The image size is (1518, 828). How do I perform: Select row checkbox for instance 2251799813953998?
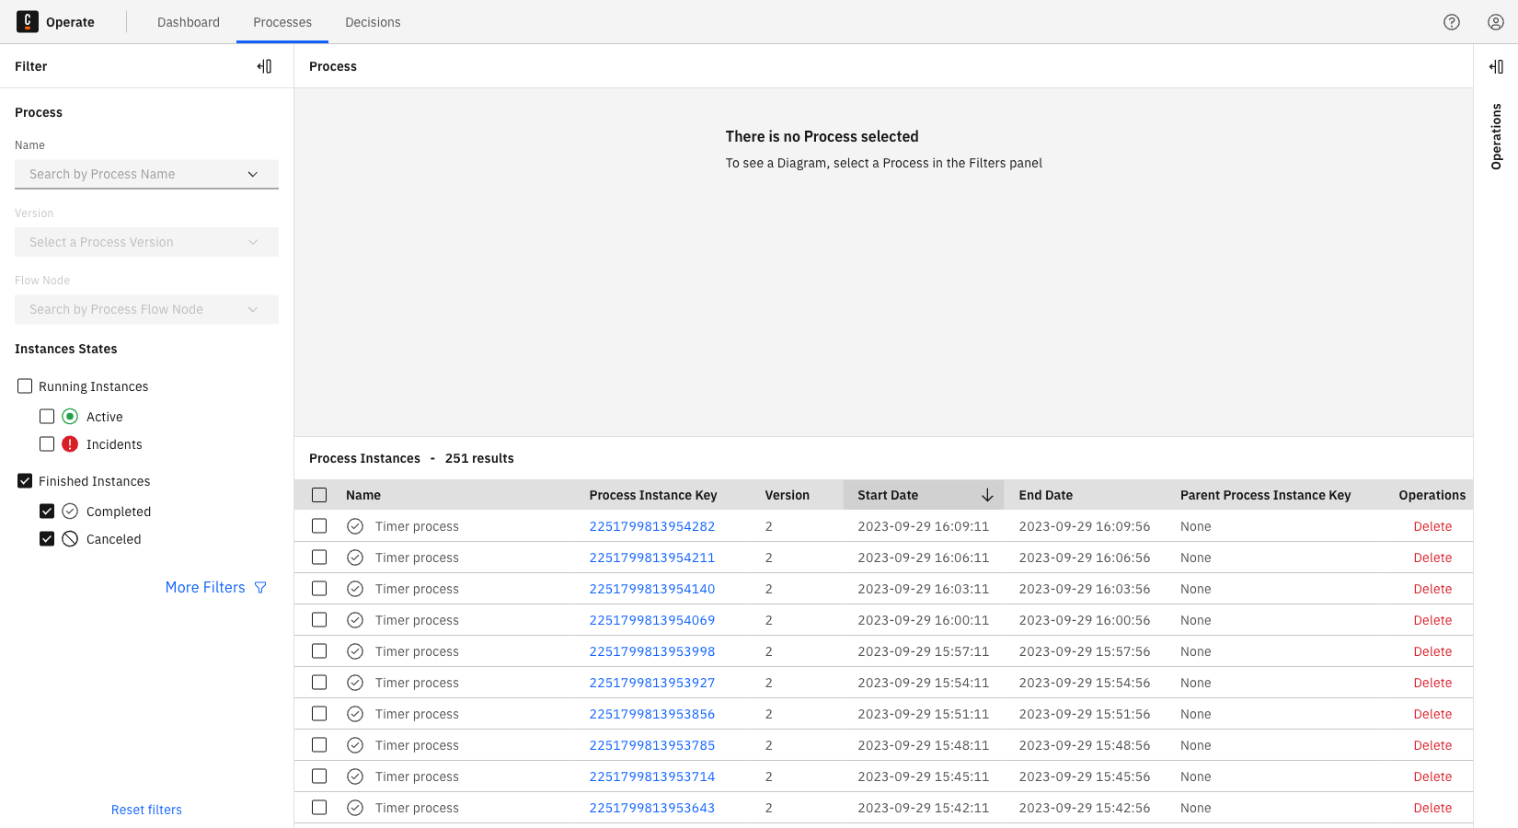[319, 651]
